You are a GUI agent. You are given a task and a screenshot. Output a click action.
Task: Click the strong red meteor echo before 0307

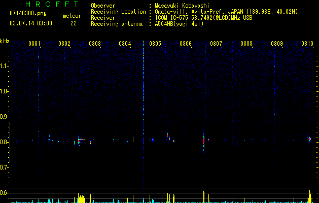pos(204,141)
